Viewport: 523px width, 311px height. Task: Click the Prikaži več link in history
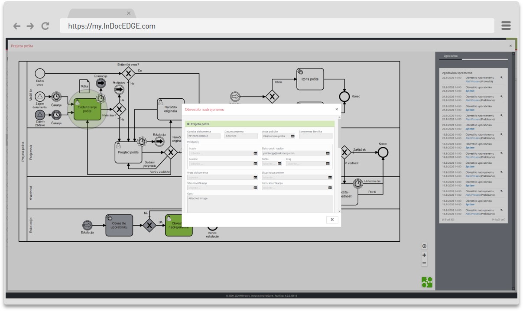point(498,220)
